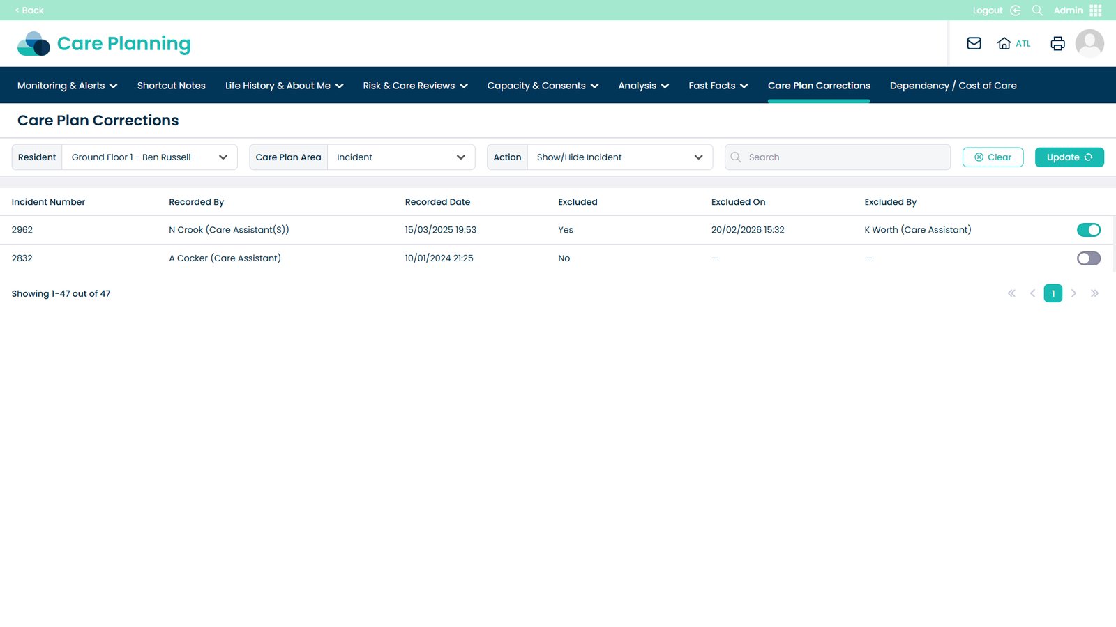Click into the Search field
This screenshot has height=627, width=1116.
(x=844, y=157)
